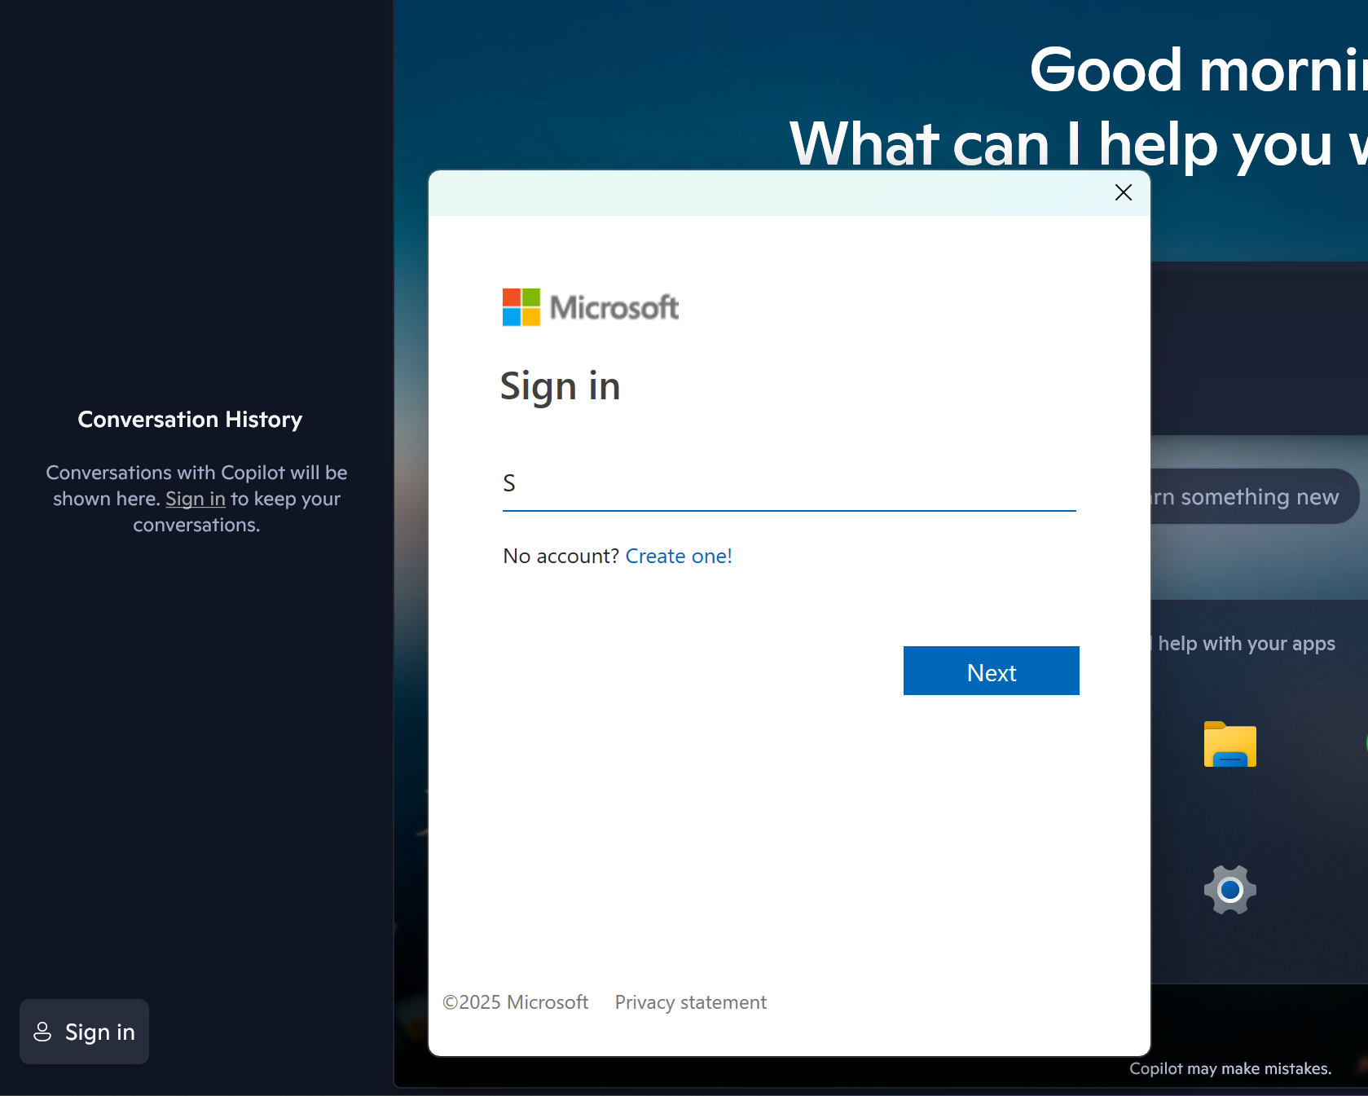Image resolution: width=1368 pixels, height=1096 pixels.
Task: Open the 'Create one!' account link
Action: tap(679, 556)
